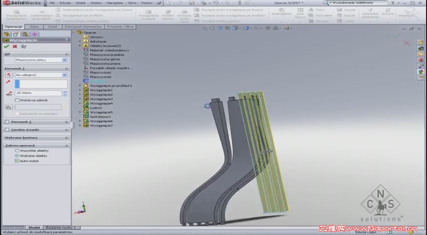Screen dimensions: 427x235
Task: Click the zoom to fit magnifier icon
Action: coord(204,28)
